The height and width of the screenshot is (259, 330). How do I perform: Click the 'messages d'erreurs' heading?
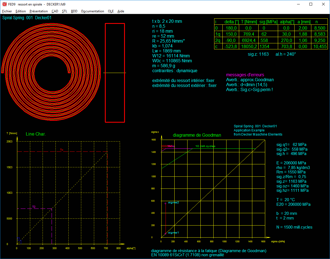(x=245, y=75)
